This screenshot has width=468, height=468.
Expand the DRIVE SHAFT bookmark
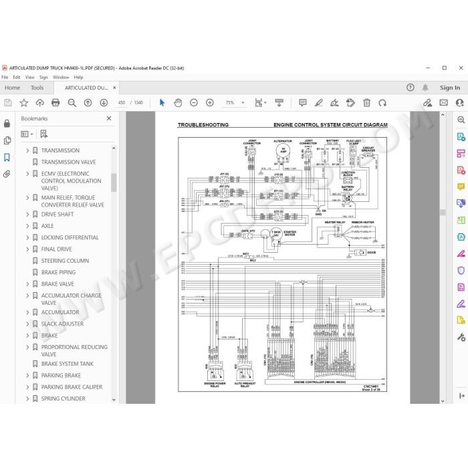point(27,215)
